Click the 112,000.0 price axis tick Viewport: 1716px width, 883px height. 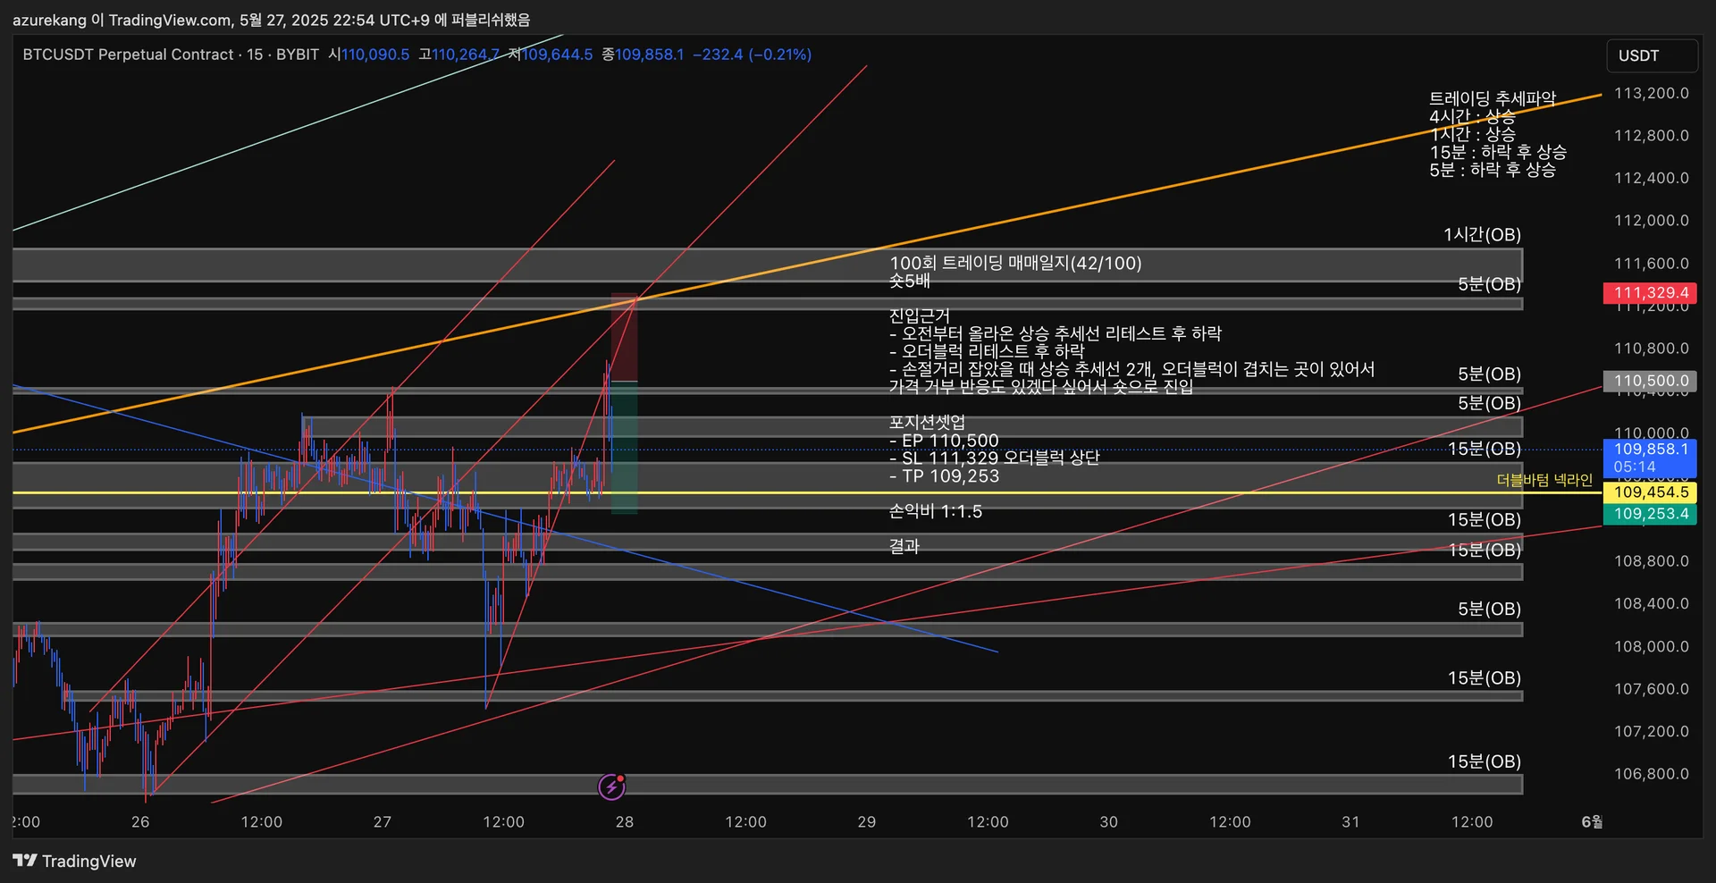point(1651,221)
